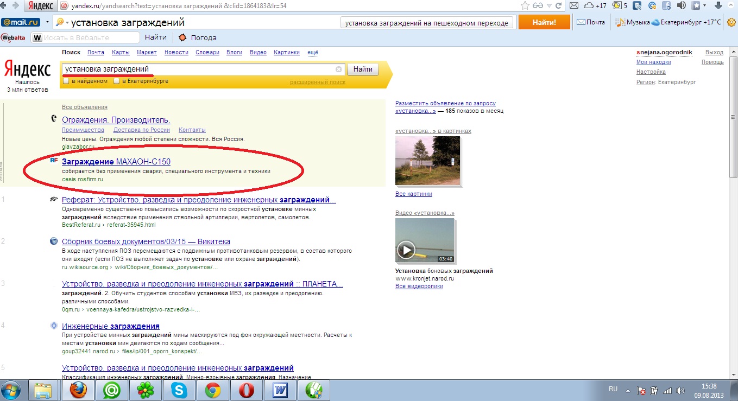Open Mail.ru toolbar settings gear
Viewport: 738px width, 401px height.
pos(731,22)
